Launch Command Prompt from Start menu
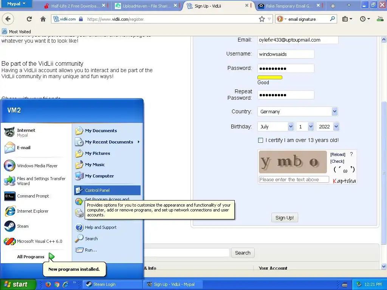Image resolution: width=387 pixels, height=290 pixels. (x=27, y=196)
